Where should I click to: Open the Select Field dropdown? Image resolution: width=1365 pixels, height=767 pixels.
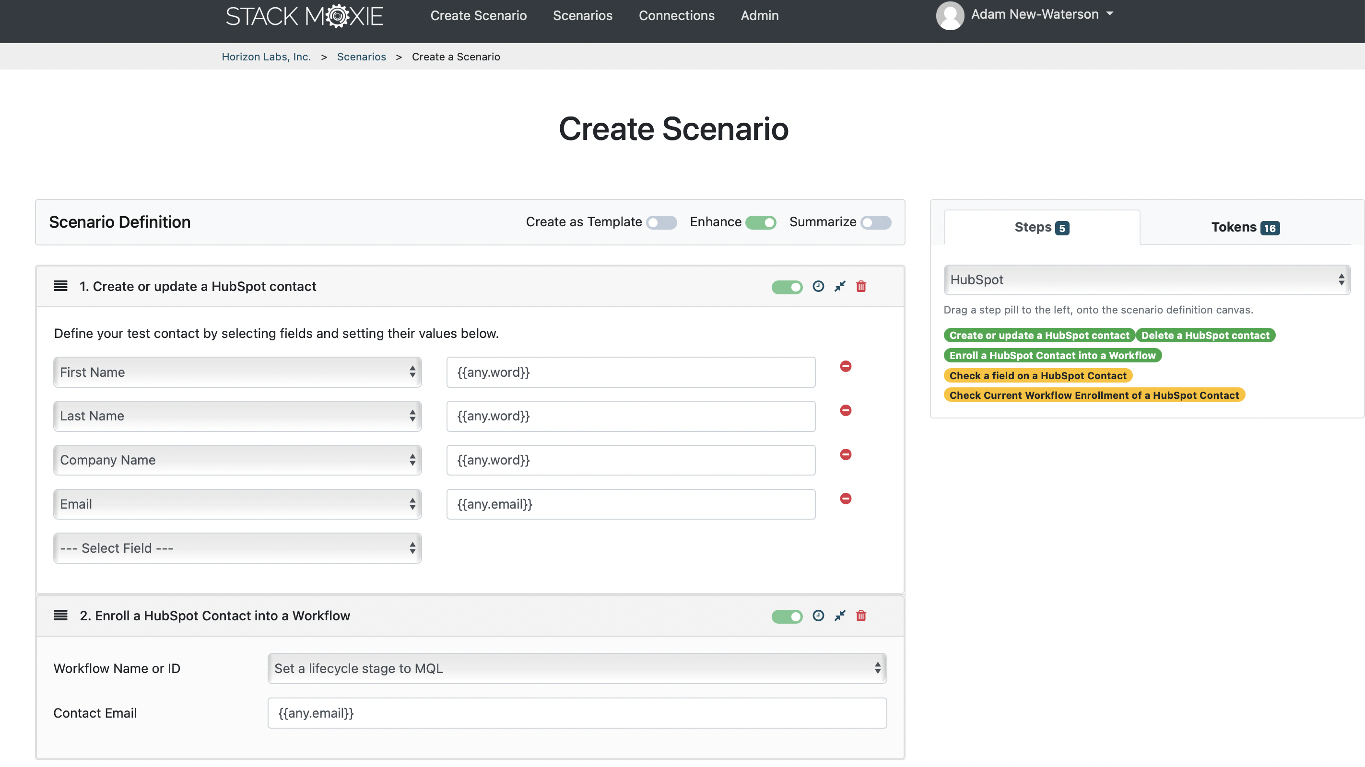click(237, 548)
